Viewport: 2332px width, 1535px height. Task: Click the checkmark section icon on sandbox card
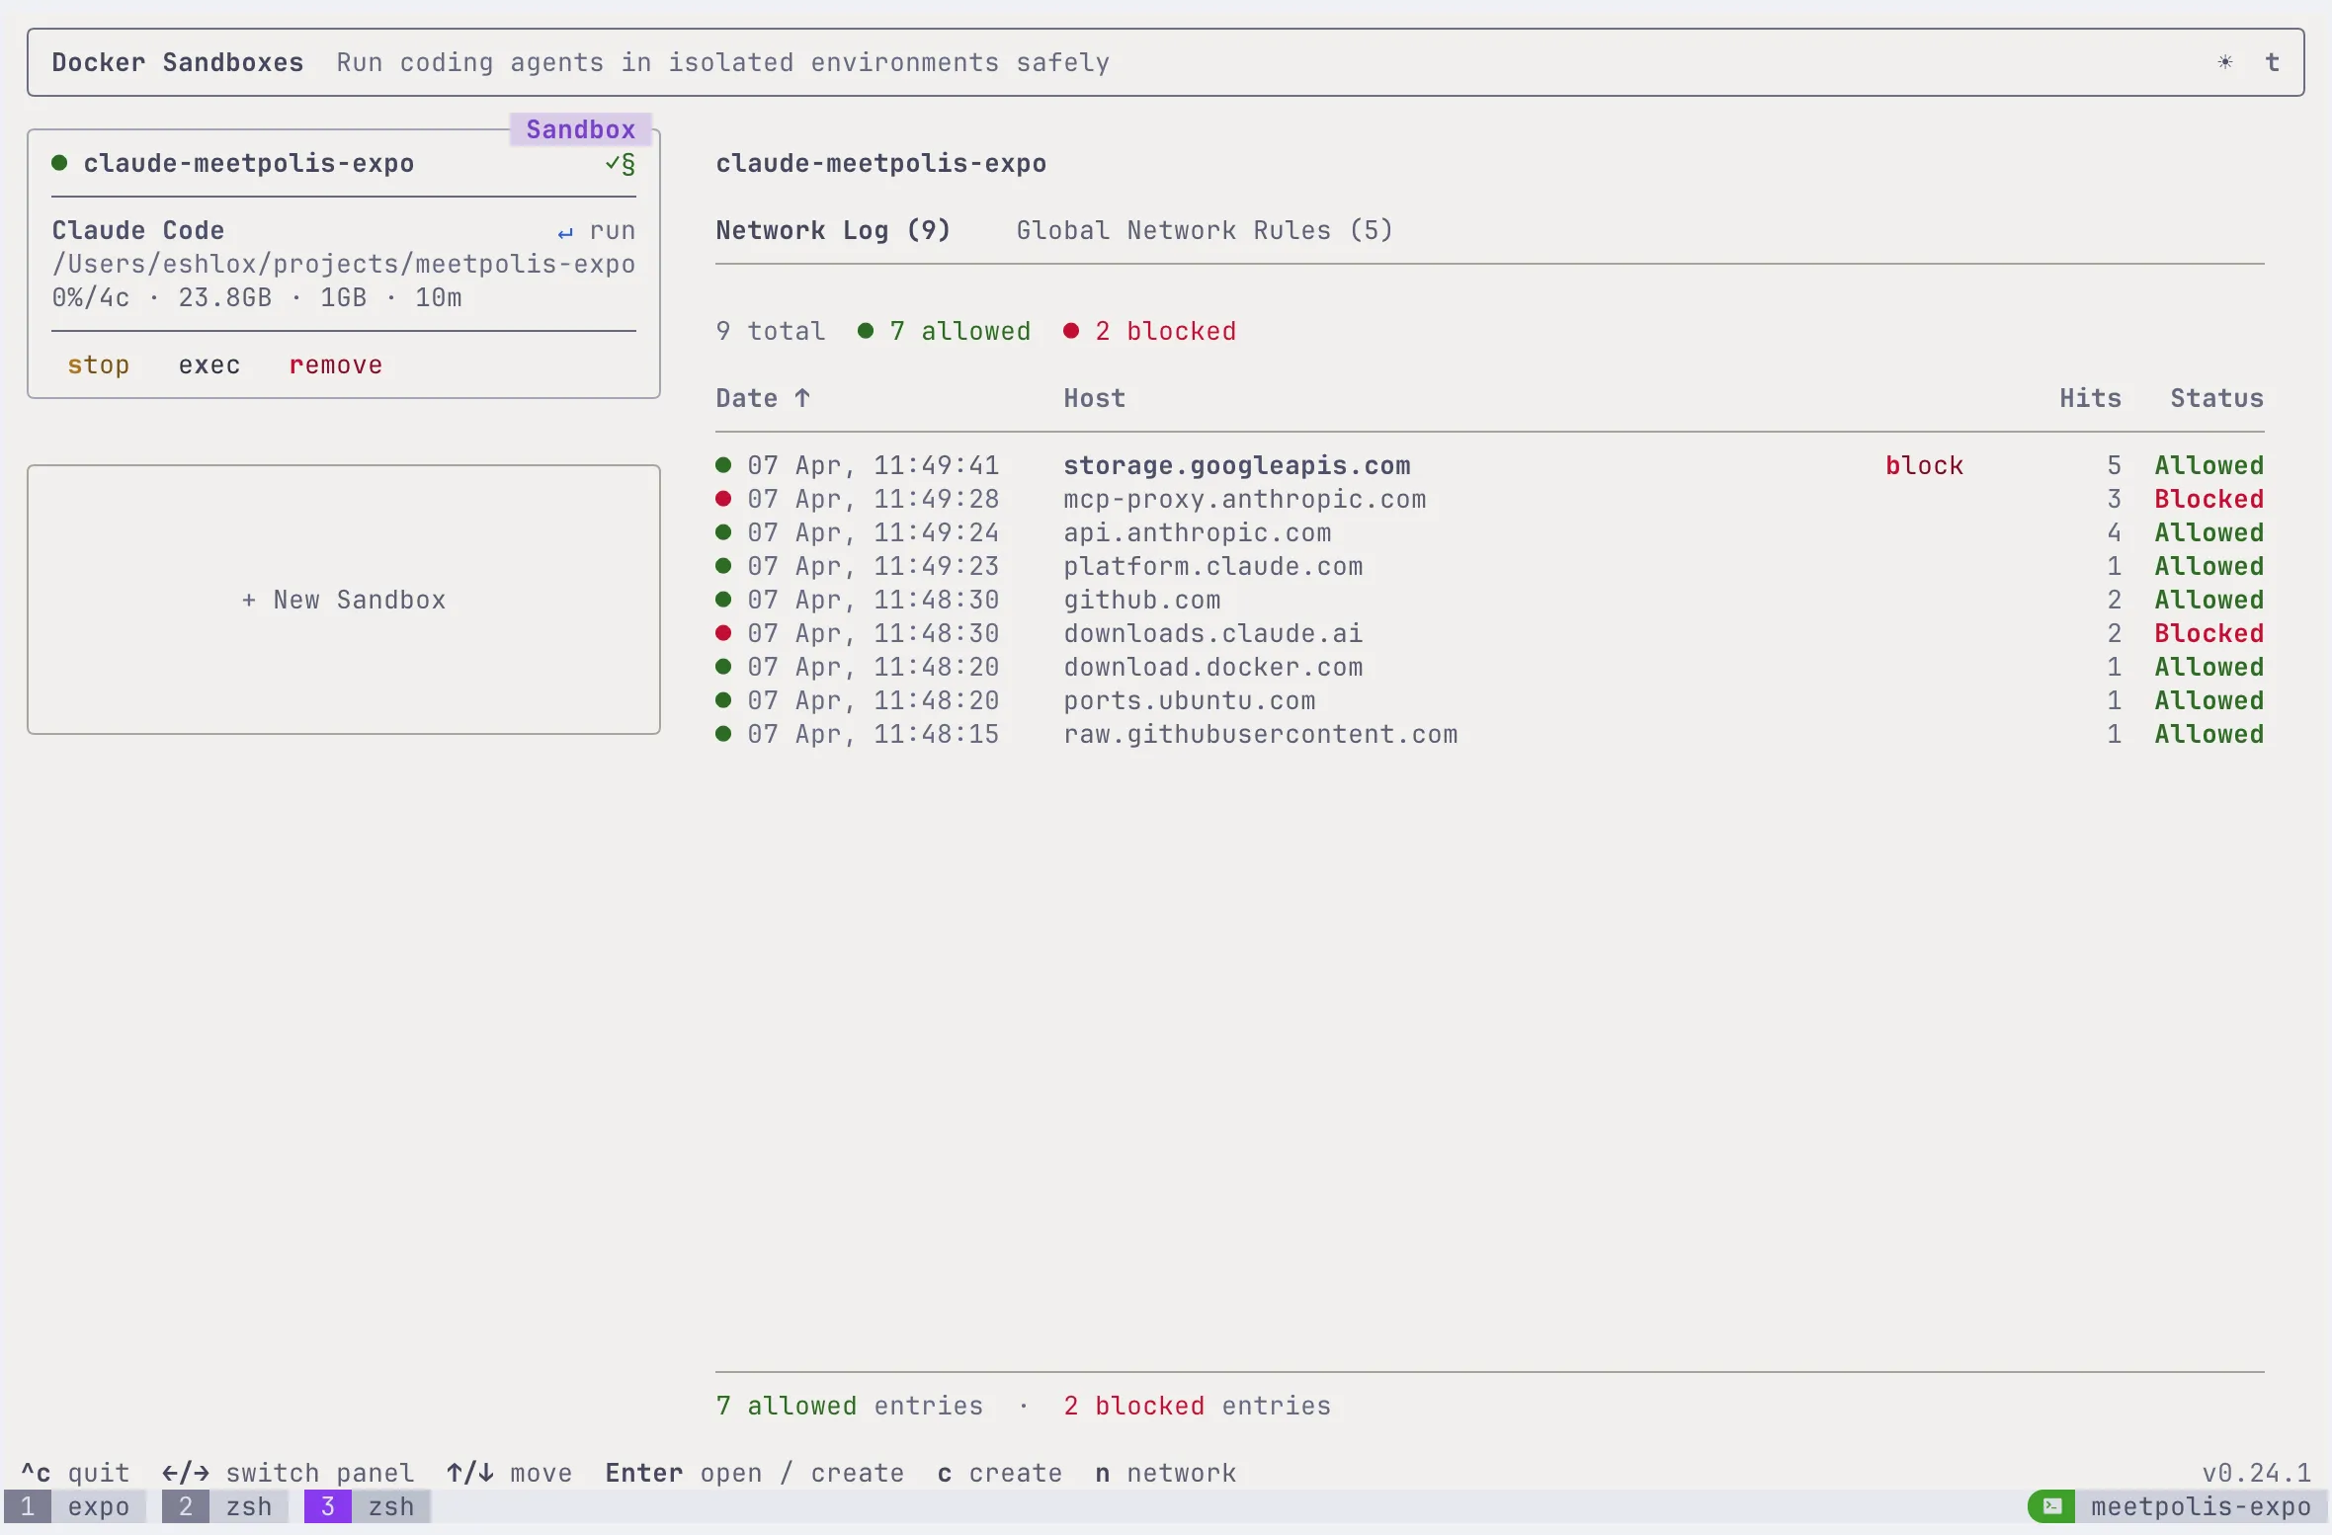point(621,163)
